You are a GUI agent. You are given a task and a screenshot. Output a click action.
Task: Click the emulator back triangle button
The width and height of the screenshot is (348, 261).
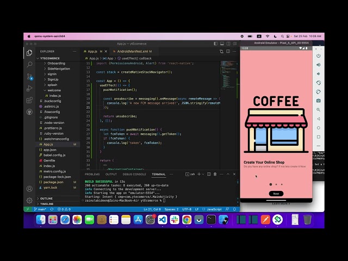(319, 119)
